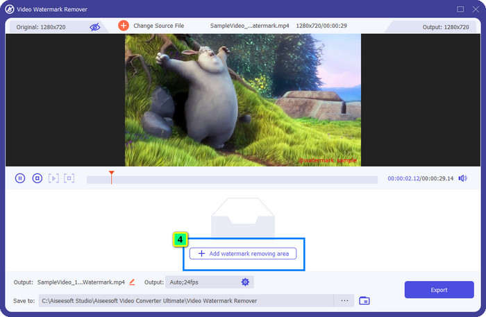Mute the audio with speaker icon
The height and width of the screenshot is (317, 486).
pyautogui.click(x=463, y=178)
